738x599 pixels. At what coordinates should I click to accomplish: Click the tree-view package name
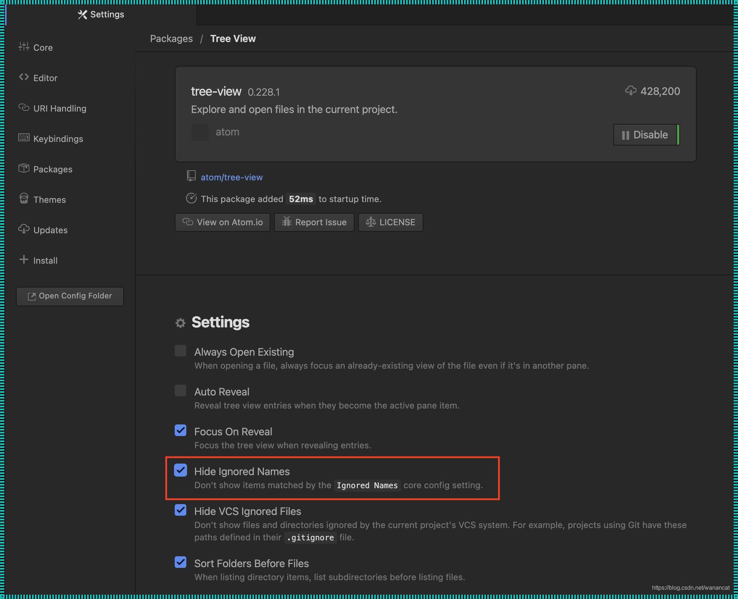(x=216, y=91)
